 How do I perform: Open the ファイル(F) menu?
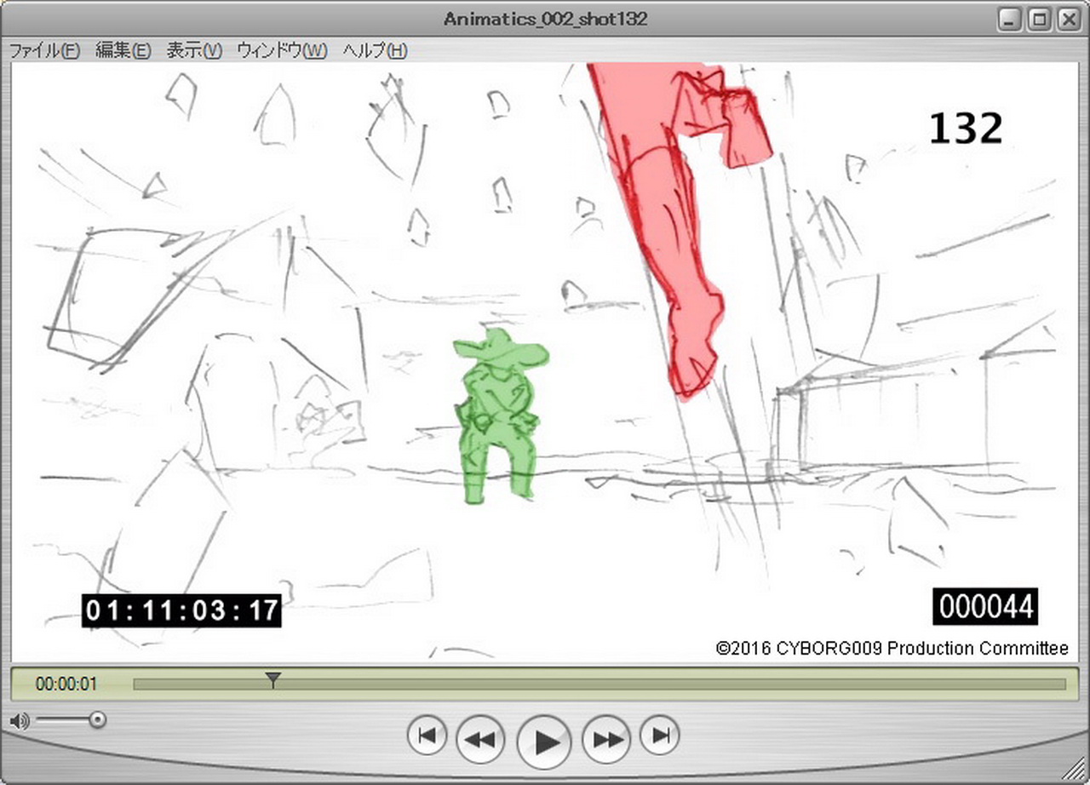[x=44, y=51]
